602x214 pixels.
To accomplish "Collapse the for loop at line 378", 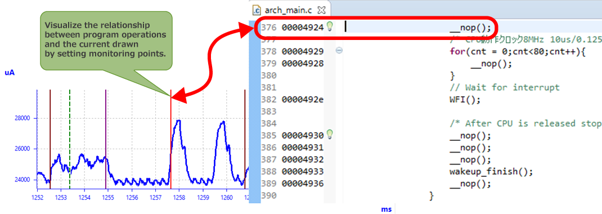I will coord(339,50).
